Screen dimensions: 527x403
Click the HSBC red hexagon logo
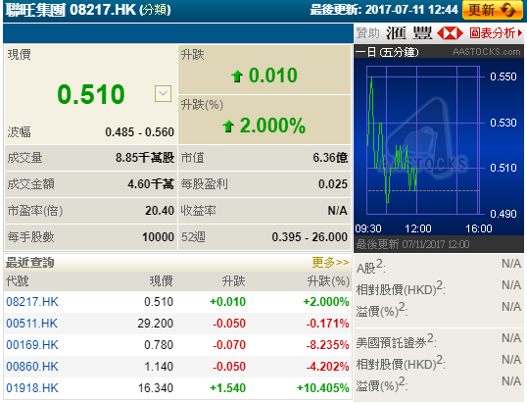450,33
